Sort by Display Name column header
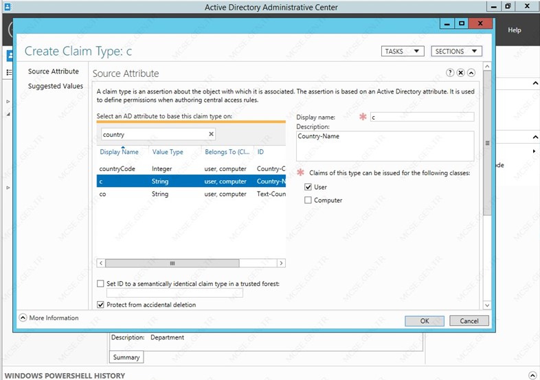The width and height of the screenshot is (540, 380). [x=119, y=152]
